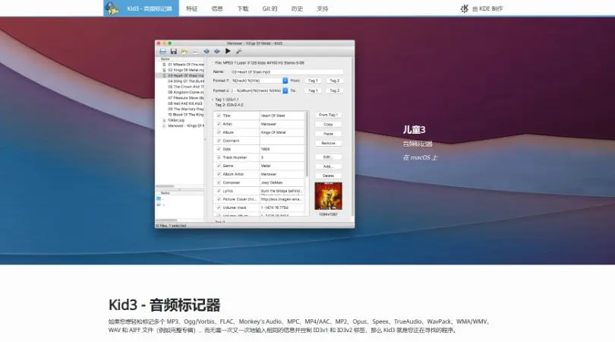
Task: Open the 历史 (History) nav item
Action: (x=297, y=8)
